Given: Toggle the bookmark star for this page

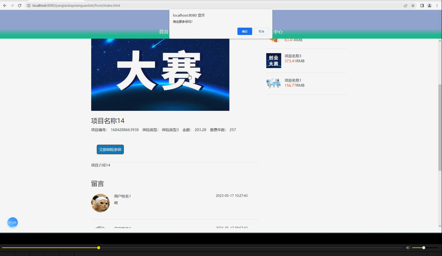Looking at the screenshot, I should 413,5.
